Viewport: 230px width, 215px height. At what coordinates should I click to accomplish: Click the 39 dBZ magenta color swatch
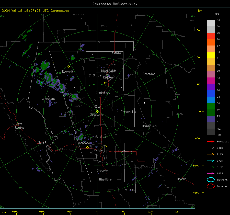coord(211,81)
